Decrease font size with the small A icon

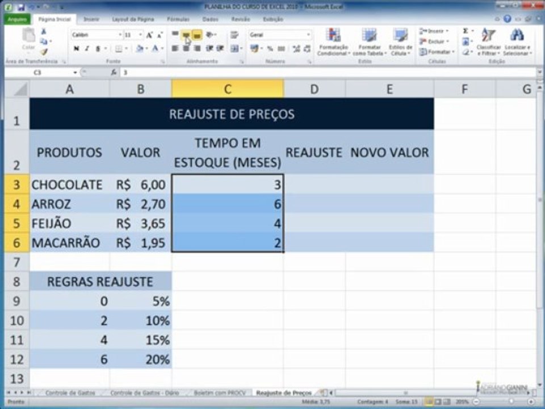[x=160, y=35]
